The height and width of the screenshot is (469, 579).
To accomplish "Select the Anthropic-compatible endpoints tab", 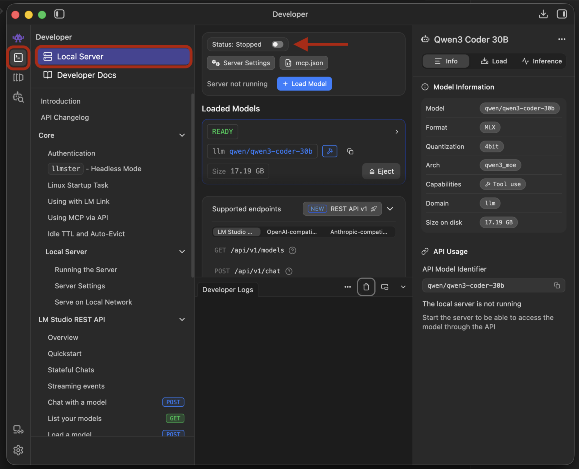I will 359,232.
